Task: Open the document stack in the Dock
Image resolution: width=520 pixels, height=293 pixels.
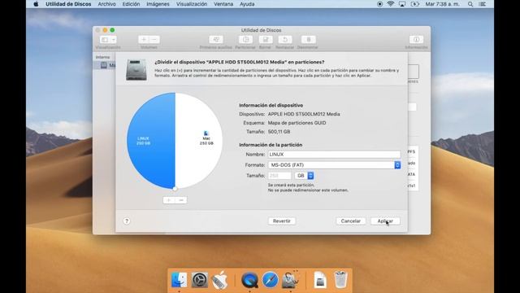Action: pos(320,280)
